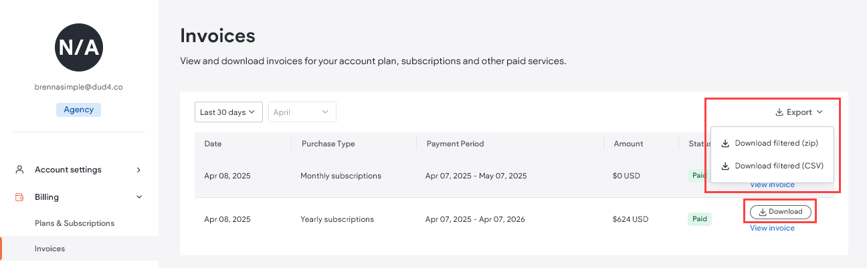Go to Plans & Subscriptions
Viewport: 867px width, 268px height.
[74, 223]
